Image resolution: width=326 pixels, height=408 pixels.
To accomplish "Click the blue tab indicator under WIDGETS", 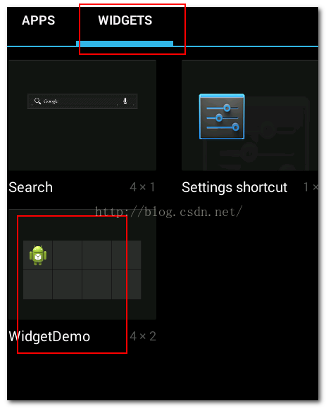I will tap(125, 44).
